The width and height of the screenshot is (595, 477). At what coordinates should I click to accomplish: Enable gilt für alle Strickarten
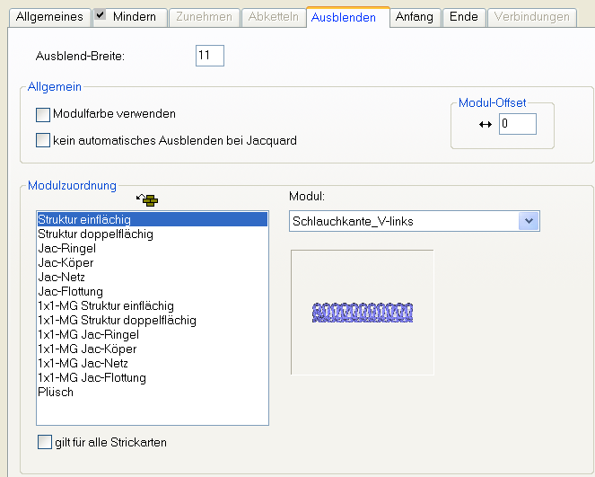tap(45, 442)
